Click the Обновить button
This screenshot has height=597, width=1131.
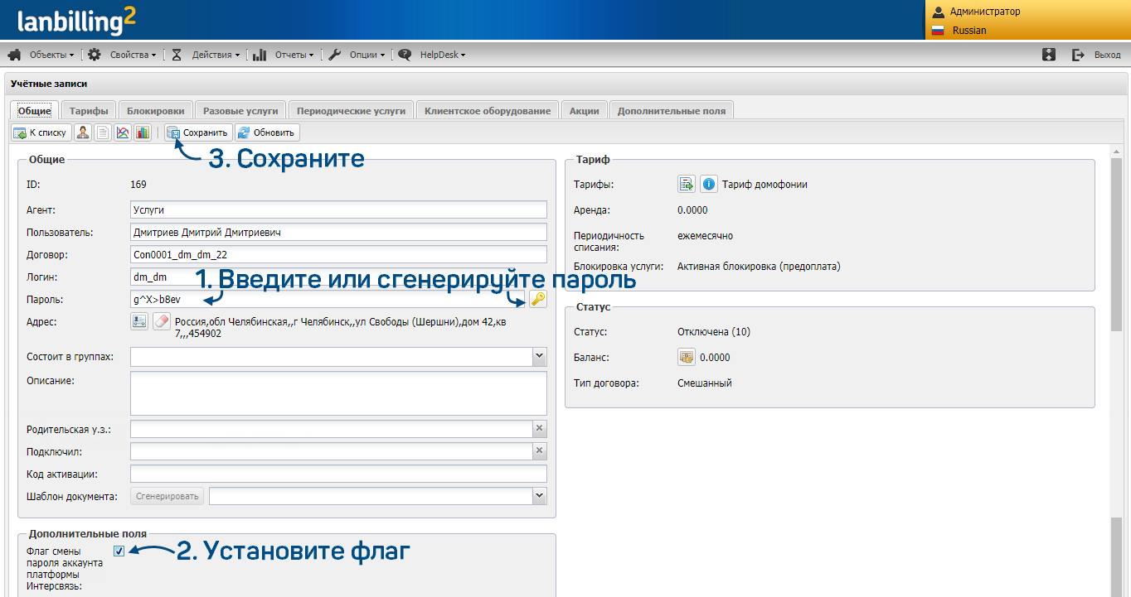click(266, 132)
